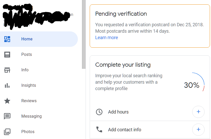Click the phone icon beside Add contact info

tap(99, 129)
